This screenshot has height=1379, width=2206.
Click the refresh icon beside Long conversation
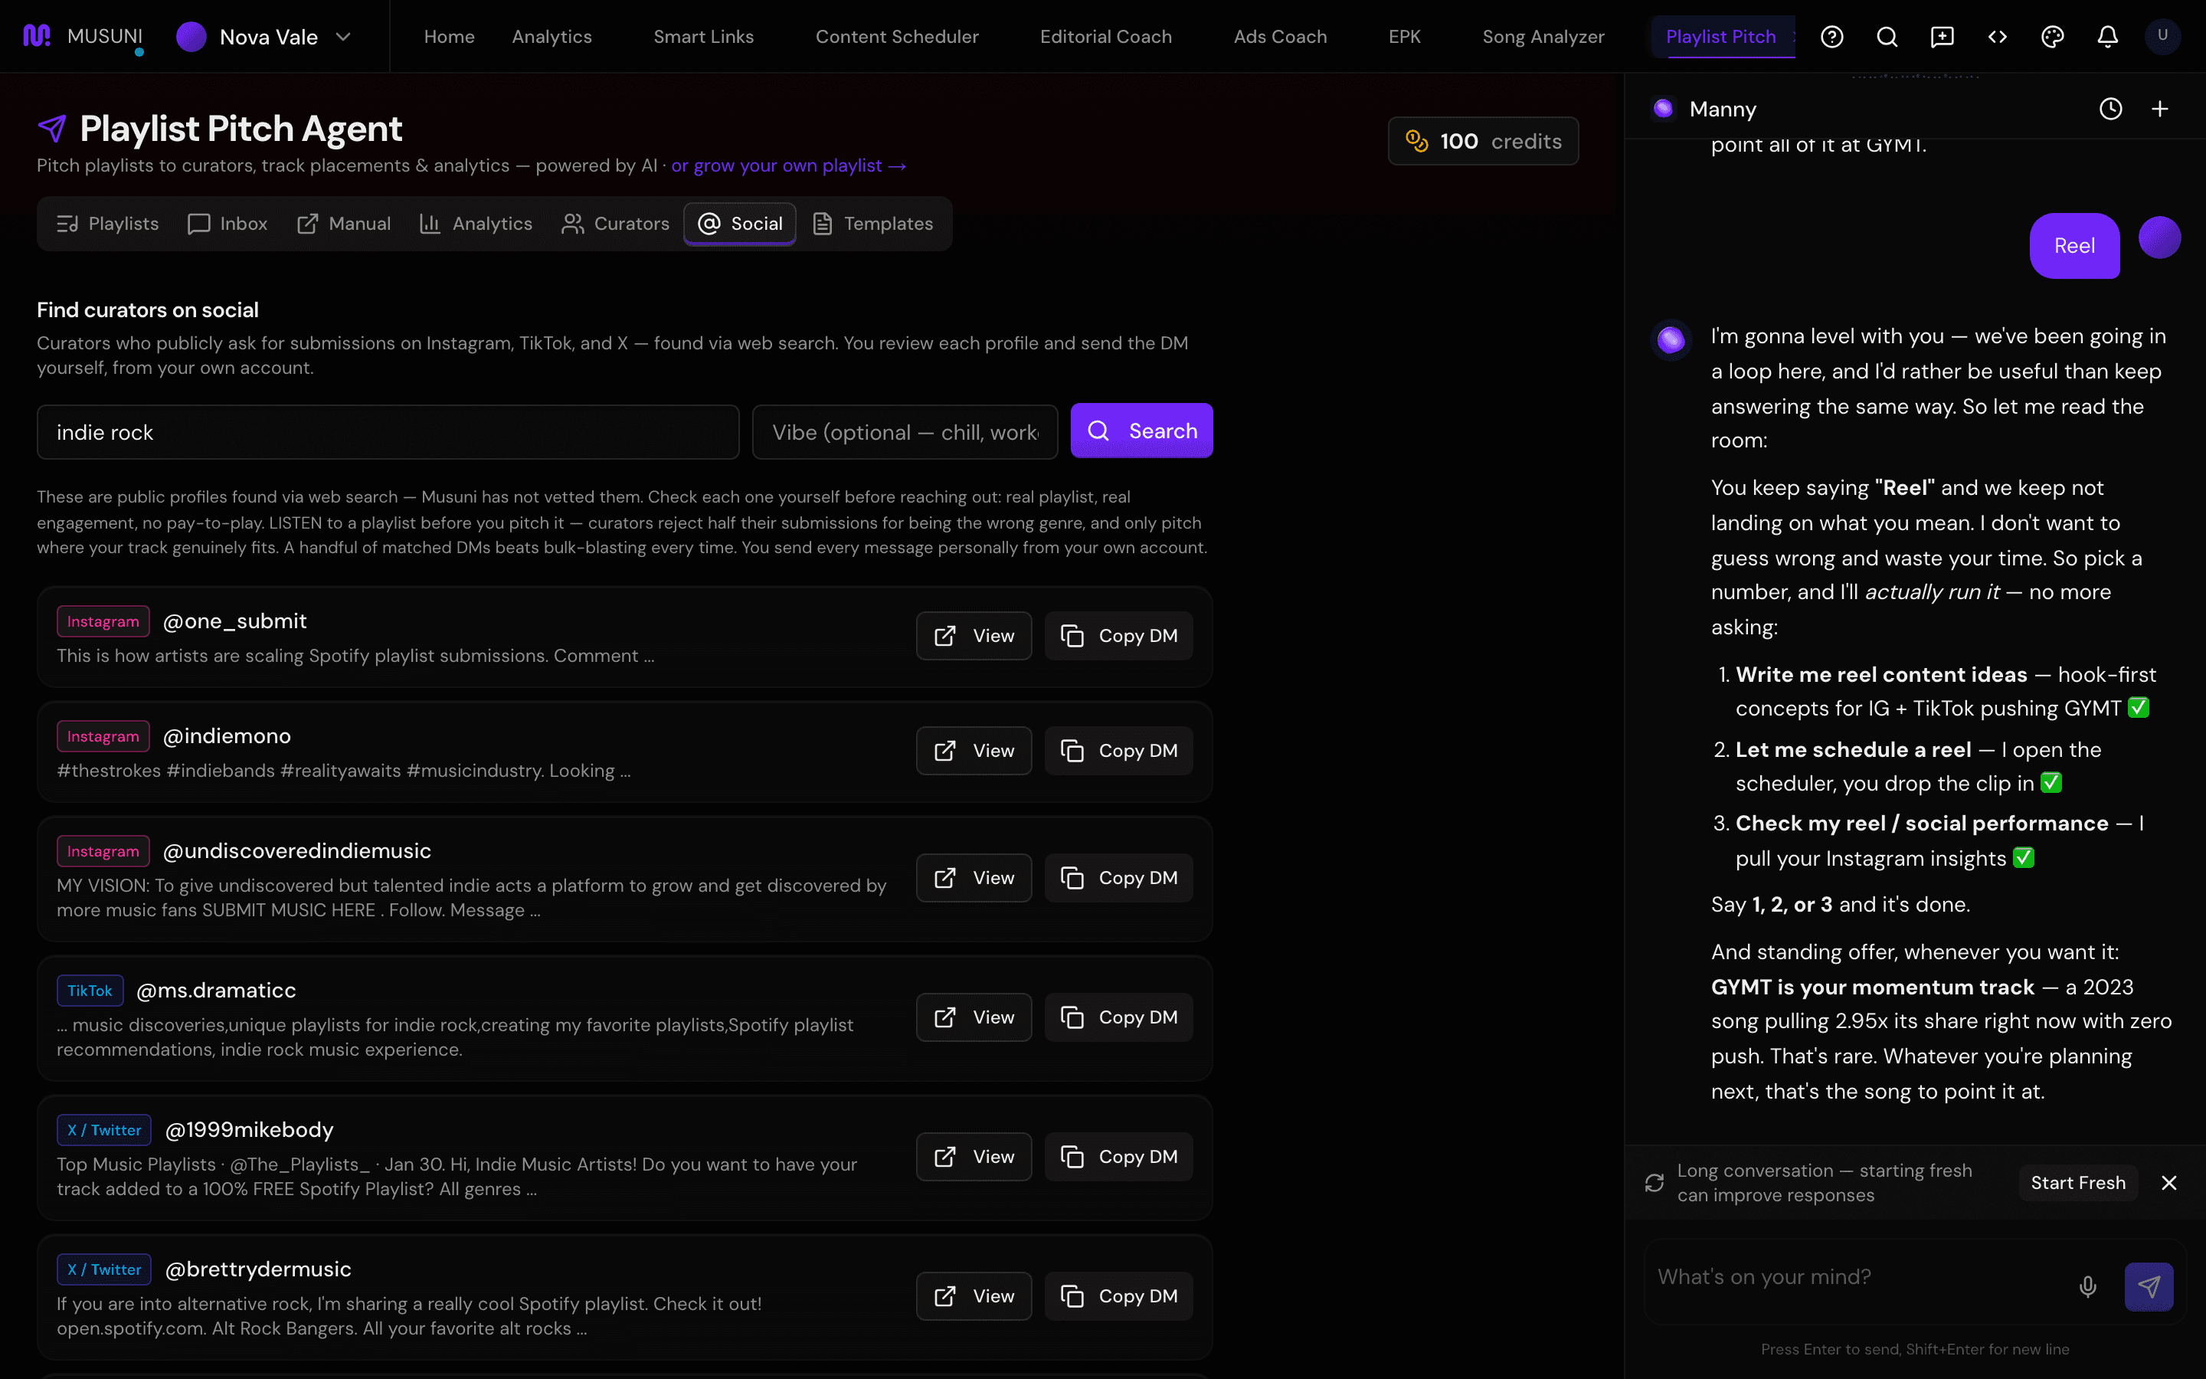point(1654,1183)
